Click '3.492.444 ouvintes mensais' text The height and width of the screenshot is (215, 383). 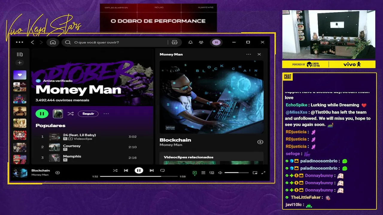[62, 100]
